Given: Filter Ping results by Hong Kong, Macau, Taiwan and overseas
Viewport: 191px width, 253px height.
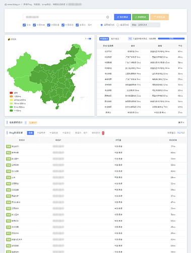Looking at the screenshot, I should (81, 133).
